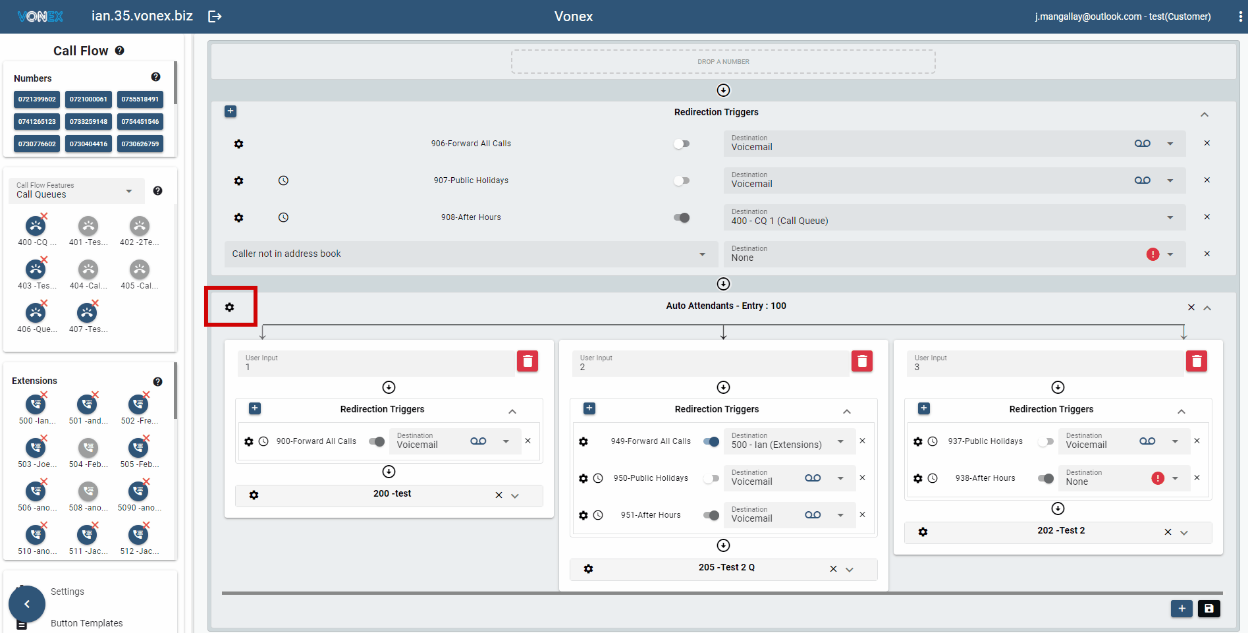Collapse the top Redirection Triggers section
Screen dimensions: 1248x633
[1204, 115]
